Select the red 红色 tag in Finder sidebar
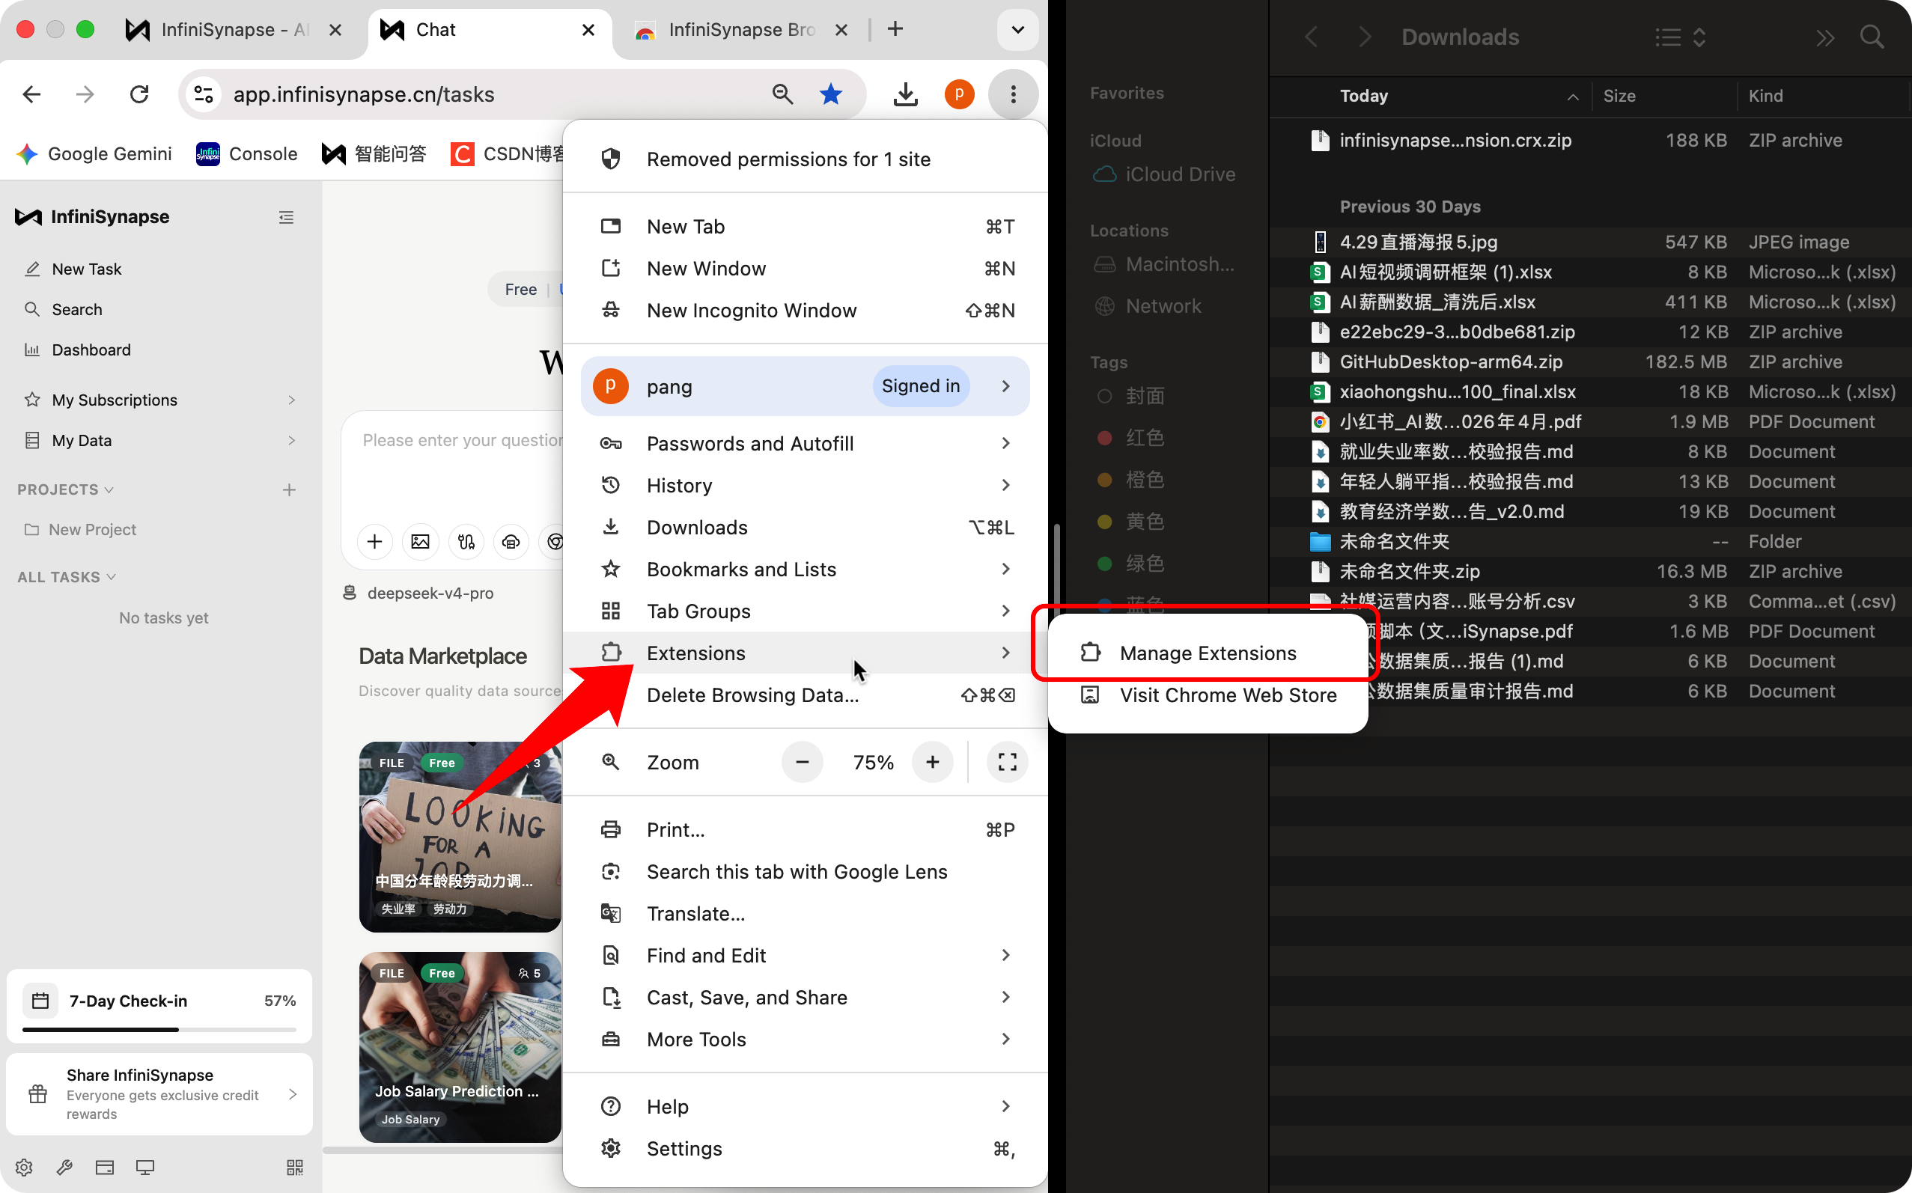 (x=1133, y=438)
